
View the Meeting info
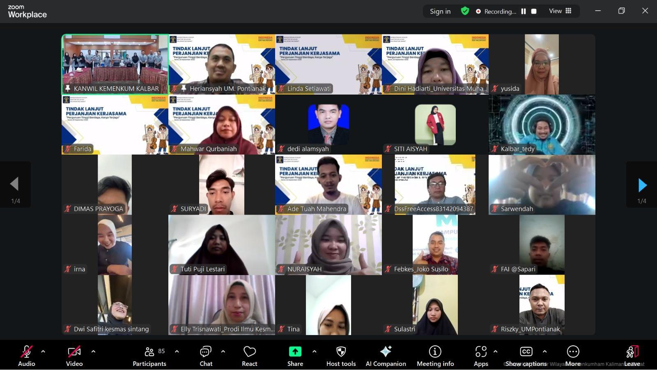(x=435, y=354)
